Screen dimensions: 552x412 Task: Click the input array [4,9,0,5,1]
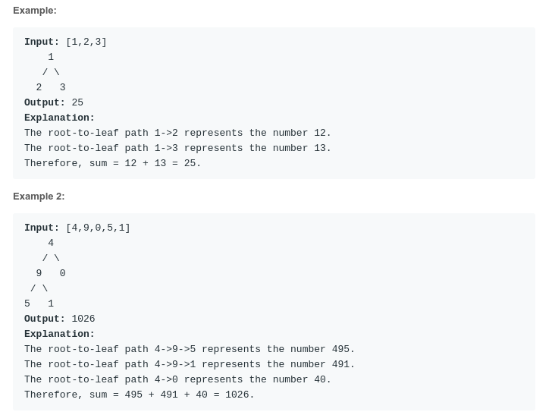[x=98, y=228]
